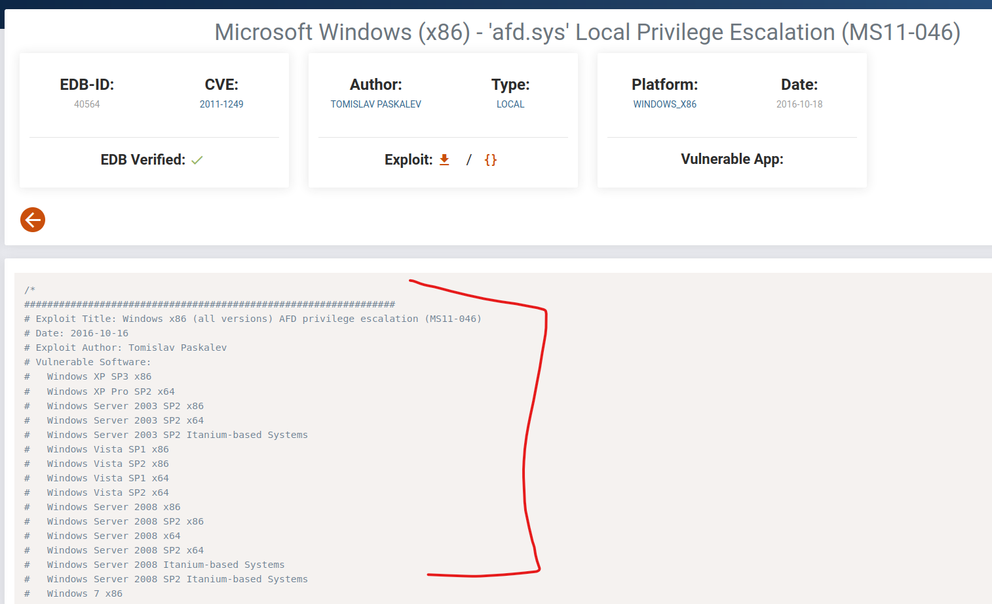Click the 'EDB-ID:' heading
Screen dimensions: 992x604
(x=87, y=85)
